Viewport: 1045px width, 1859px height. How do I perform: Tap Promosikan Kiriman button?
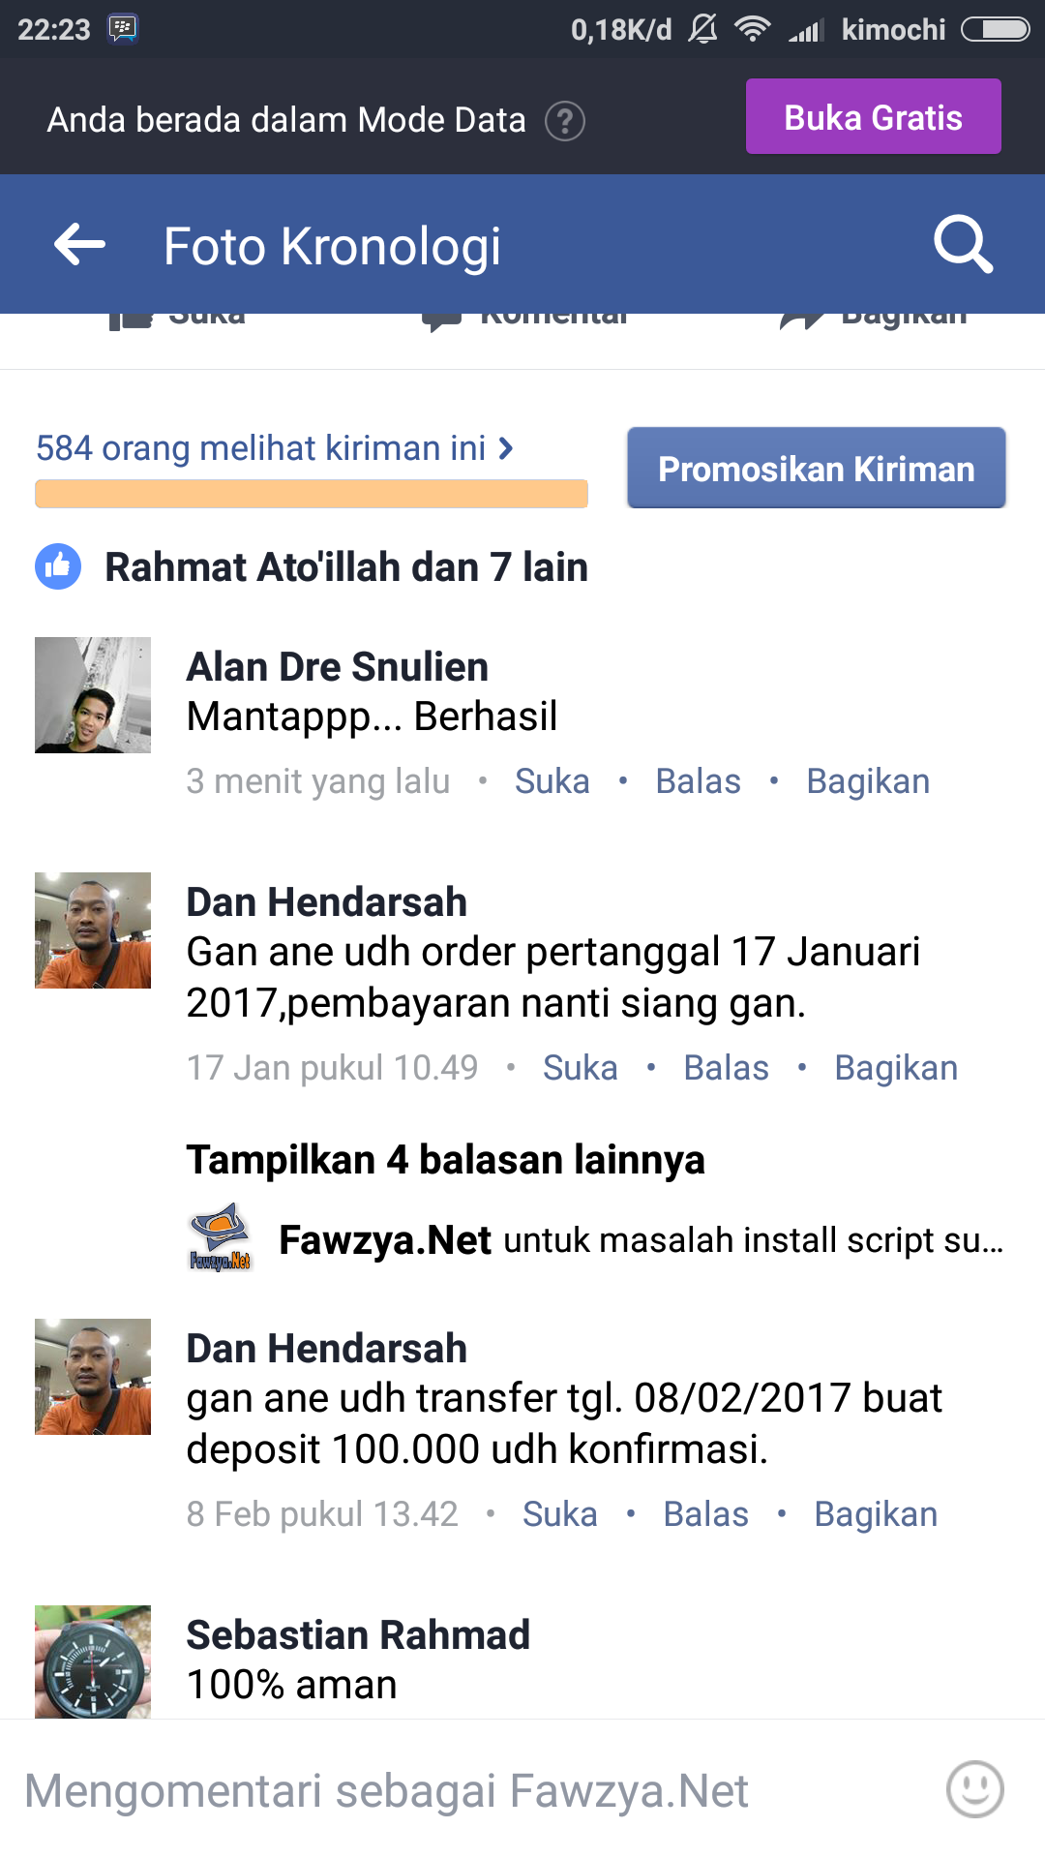tap(817, 469)
